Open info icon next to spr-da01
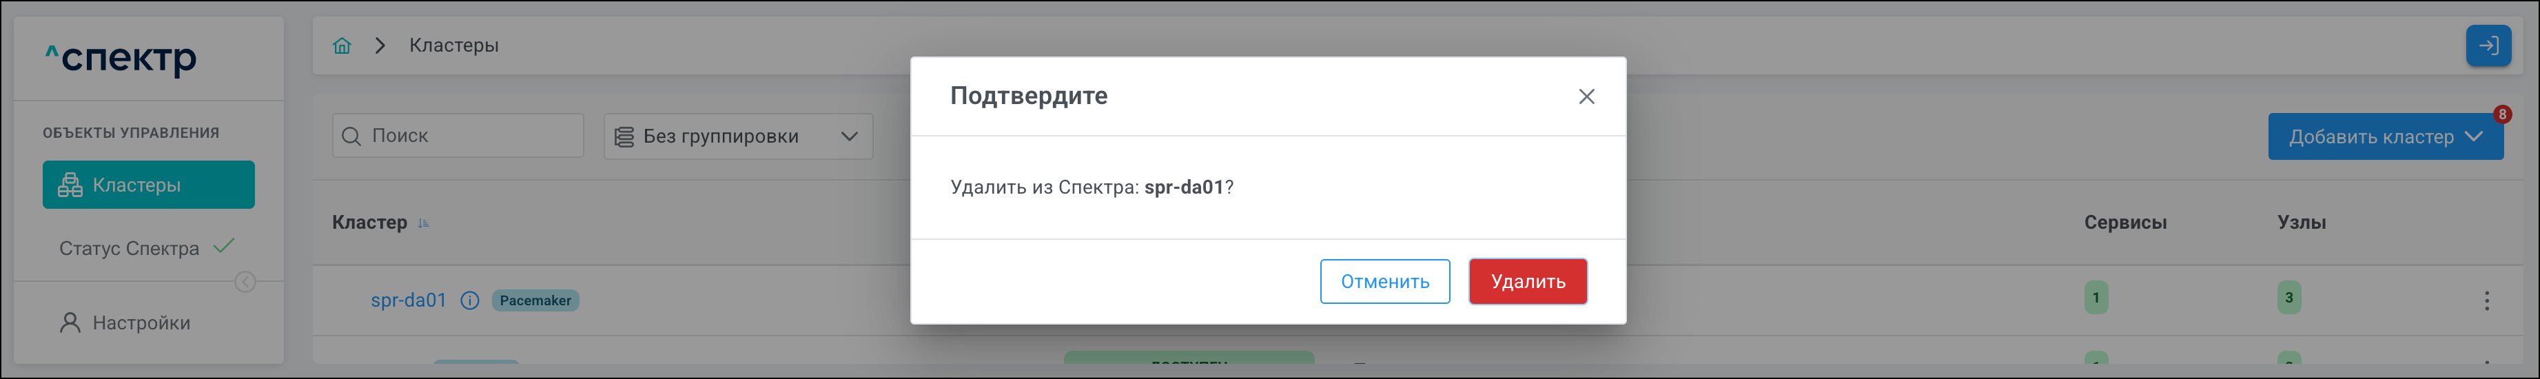This screenshot has width=2540, height=379. 471,300
